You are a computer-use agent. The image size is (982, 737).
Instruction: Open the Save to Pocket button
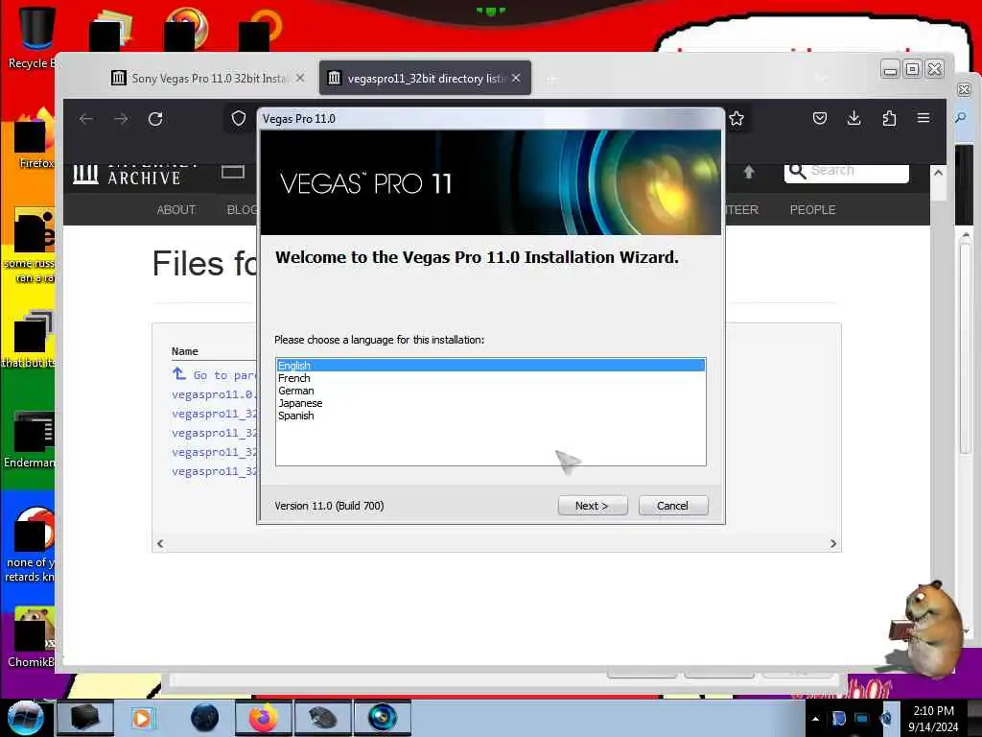click(820, 118)
